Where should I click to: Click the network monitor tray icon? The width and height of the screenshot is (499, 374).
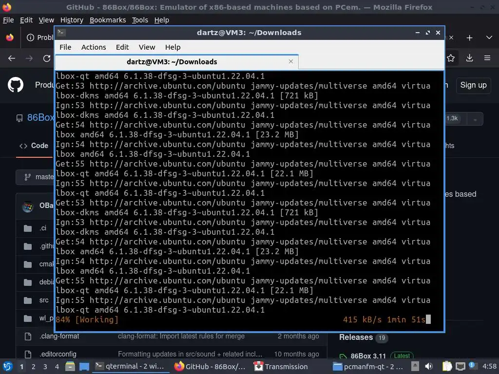[460, 367]
